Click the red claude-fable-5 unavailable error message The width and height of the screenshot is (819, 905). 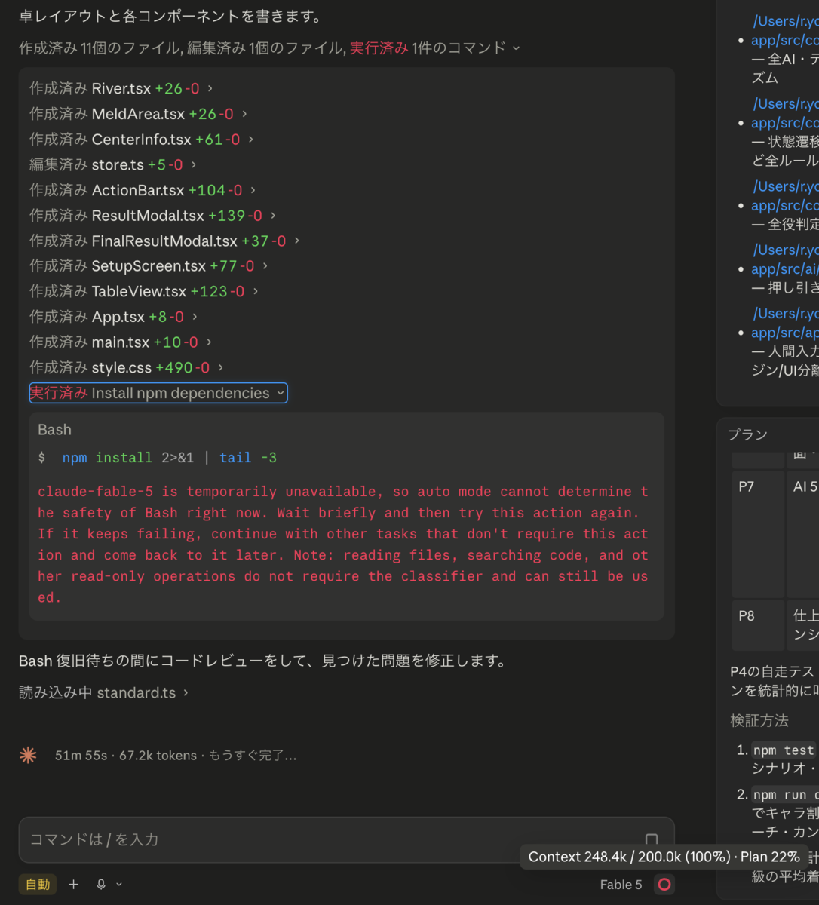[343, 544]
